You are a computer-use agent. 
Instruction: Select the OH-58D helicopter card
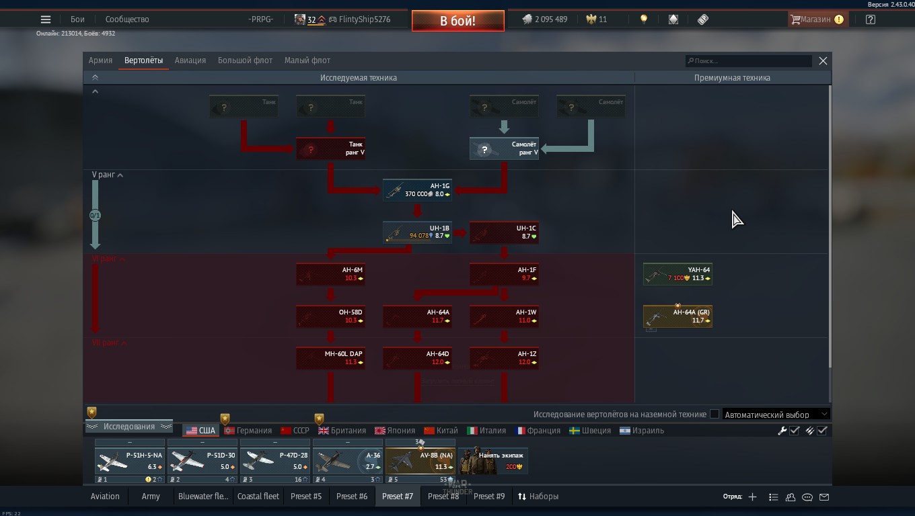(330, 316)
